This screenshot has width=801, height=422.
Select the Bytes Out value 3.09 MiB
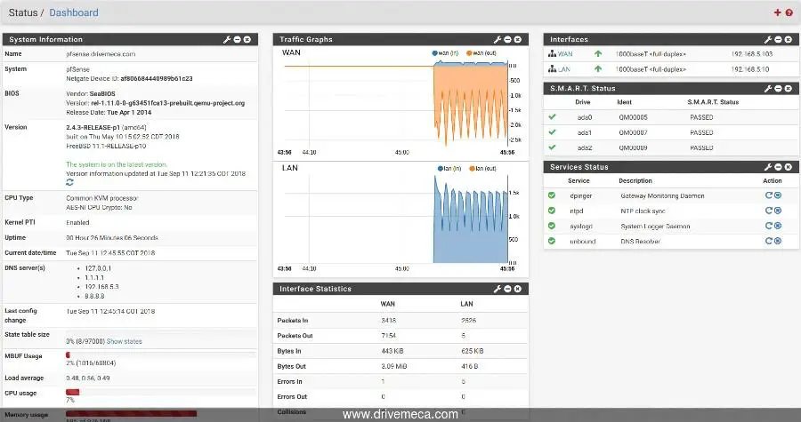394,366
